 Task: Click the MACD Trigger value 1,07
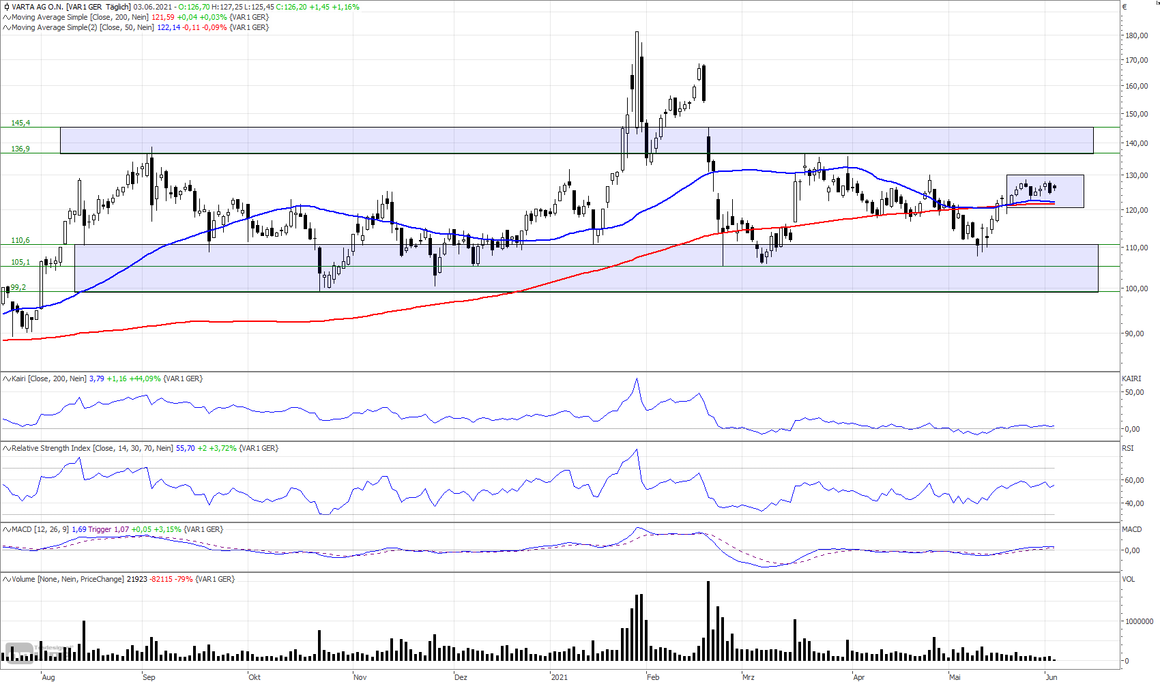point(121,529)
